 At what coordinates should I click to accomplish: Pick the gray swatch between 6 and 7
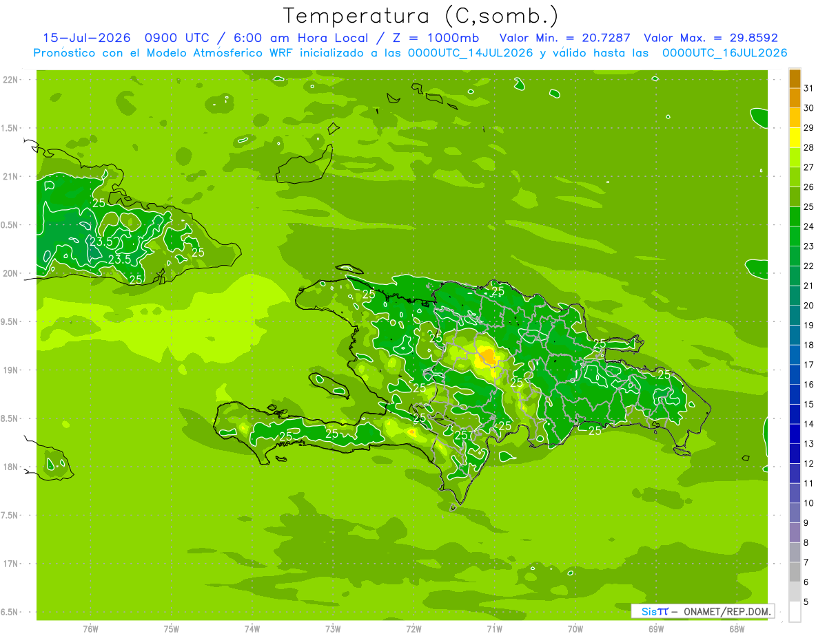point(795,572)
